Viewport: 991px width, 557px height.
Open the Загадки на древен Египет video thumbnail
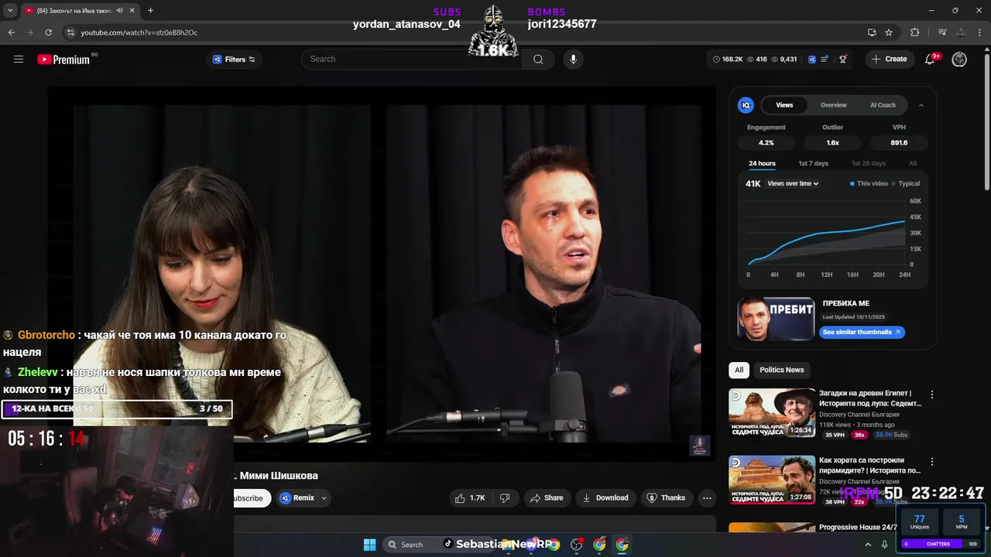(x=772, y=412)
